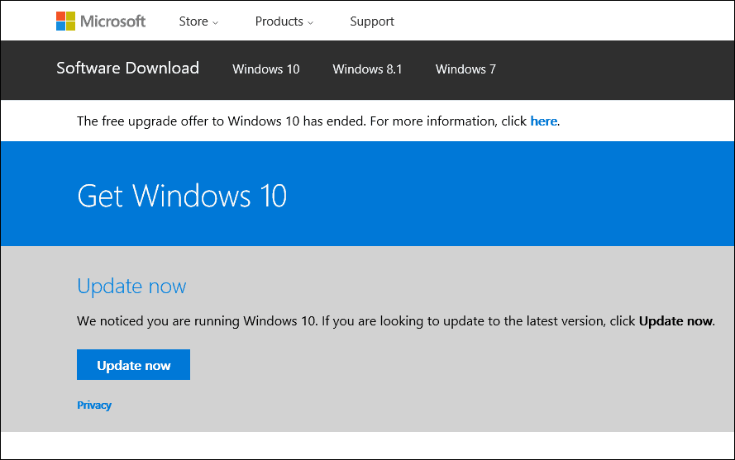Open the Software Download home link
The image size is (735, 460).
click(x=127, y=68)
